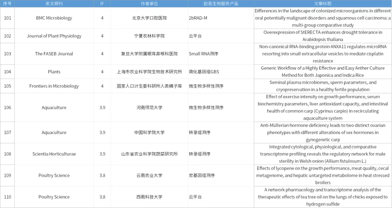
Task: Select row number 107 cell
Action: pyautogui.click(x=7, y=132)
